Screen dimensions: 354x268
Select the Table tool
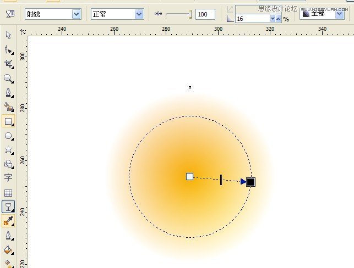8,193
